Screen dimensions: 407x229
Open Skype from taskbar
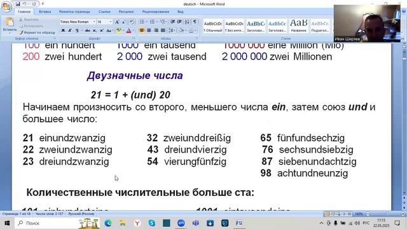pyautogui.click(x=151, y=223)
